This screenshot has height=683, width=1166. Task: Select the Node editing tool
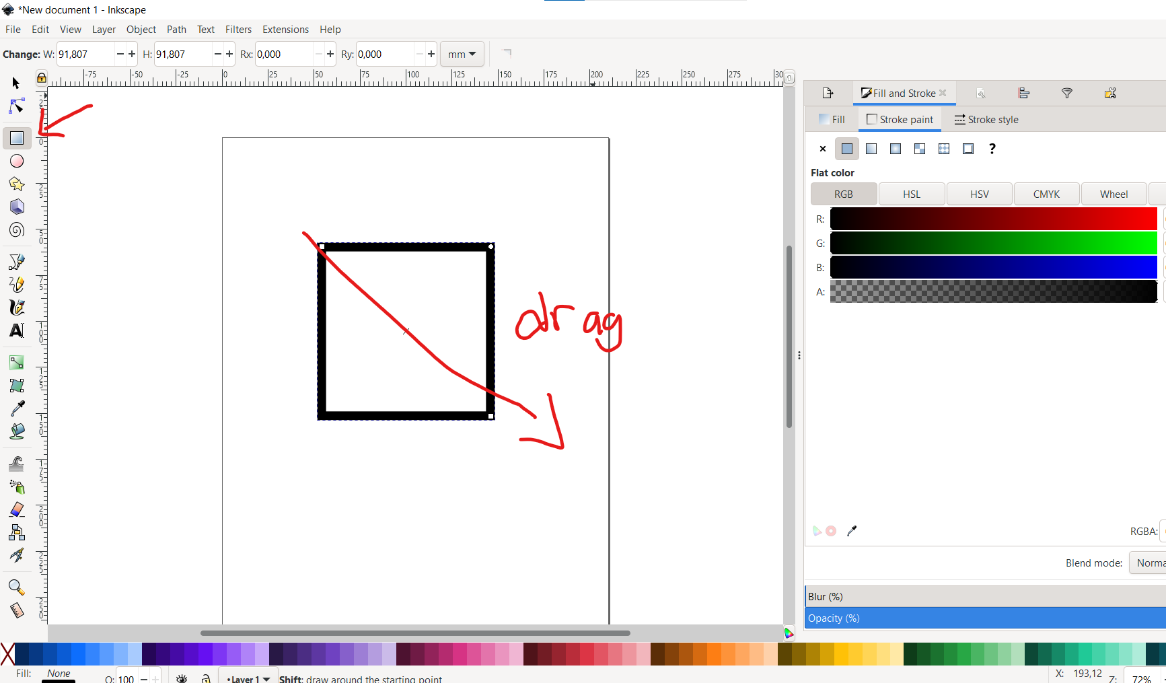click(x=16, y=106)
